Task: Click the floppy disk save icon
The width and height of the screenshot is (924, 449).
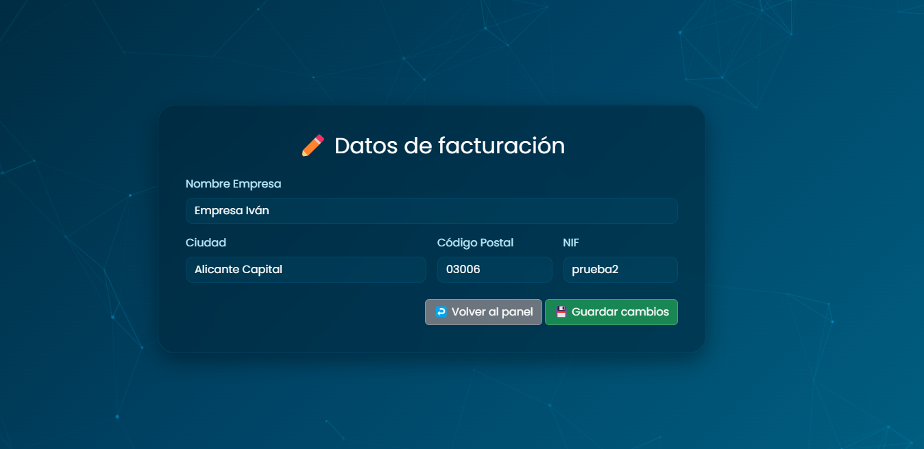Action: tap(561, 312)
